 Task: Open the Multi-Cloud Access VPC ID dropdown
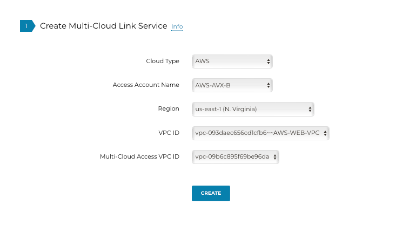[236, 157]
